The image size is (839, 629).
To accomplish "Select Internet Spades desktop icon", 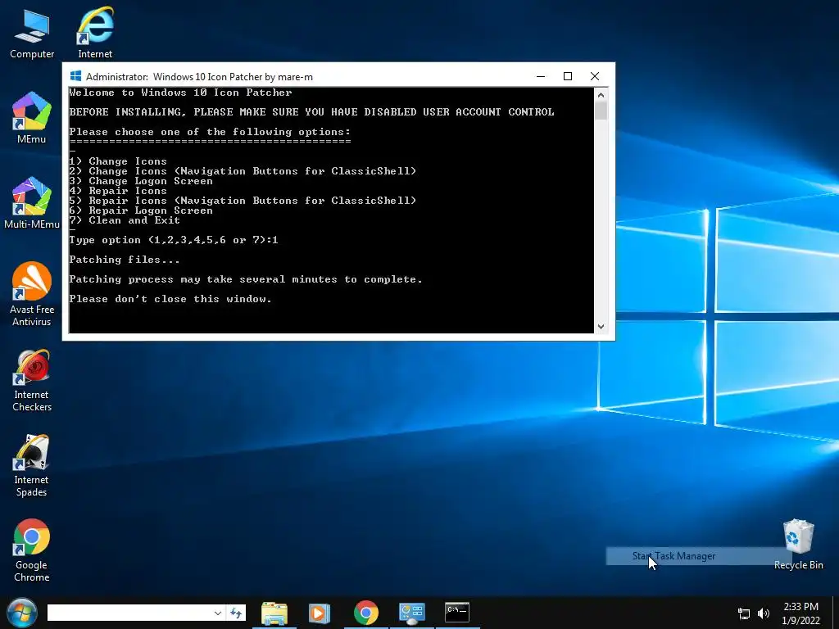I will 32,465.
